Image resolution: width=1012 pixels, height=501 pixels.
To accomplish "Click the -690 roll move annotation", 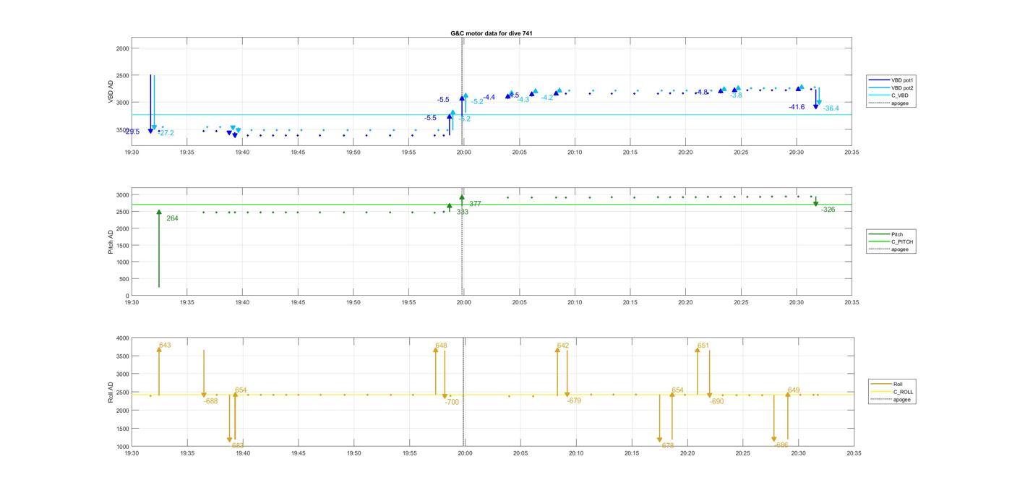I will click(x=716, y=401).
